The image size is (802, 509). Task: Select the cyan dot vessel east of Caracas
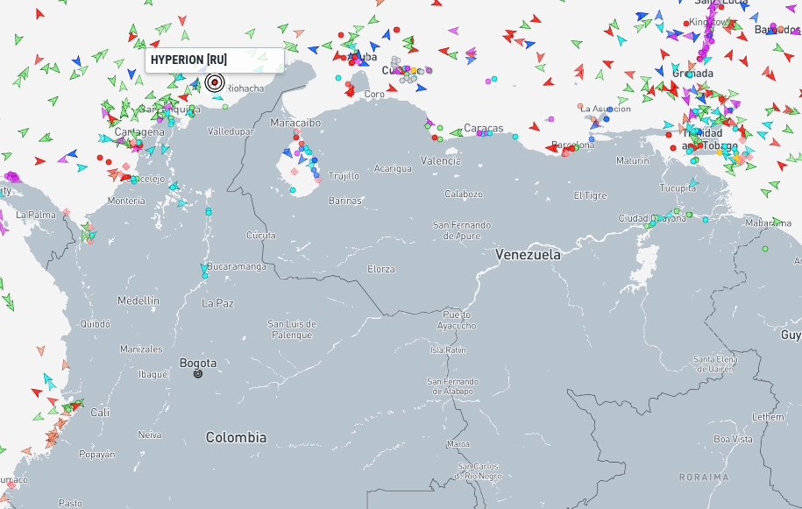pos(515,137)
